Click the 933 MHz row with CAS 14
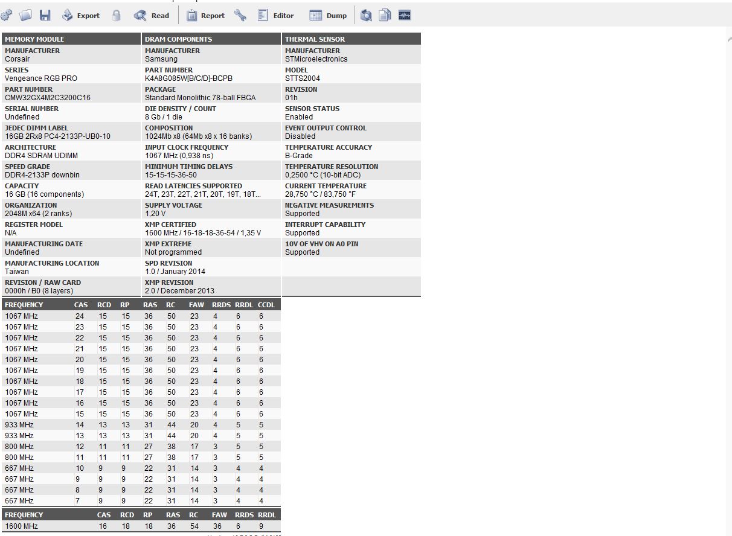The height and width of the screenshot is (536, 732). pyautogui.click(x=141, y=425)
